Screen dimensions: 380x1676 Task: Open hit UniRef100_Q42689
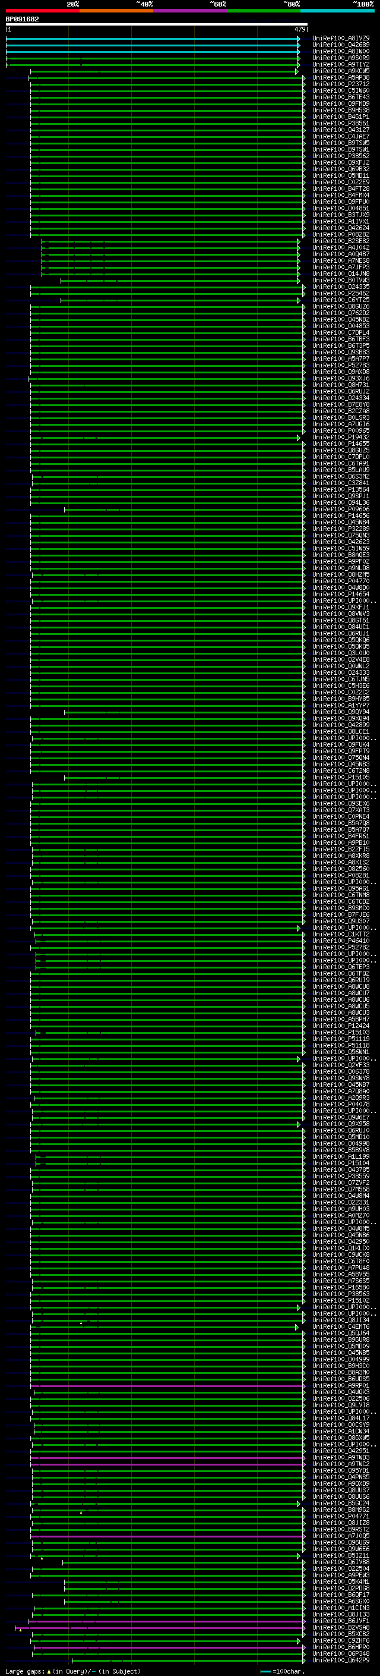(x=341, y=45)
